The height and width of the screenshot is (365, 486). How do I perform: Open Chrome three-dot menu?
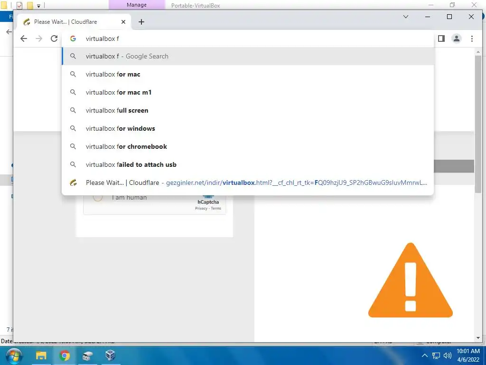click(472, 38)
